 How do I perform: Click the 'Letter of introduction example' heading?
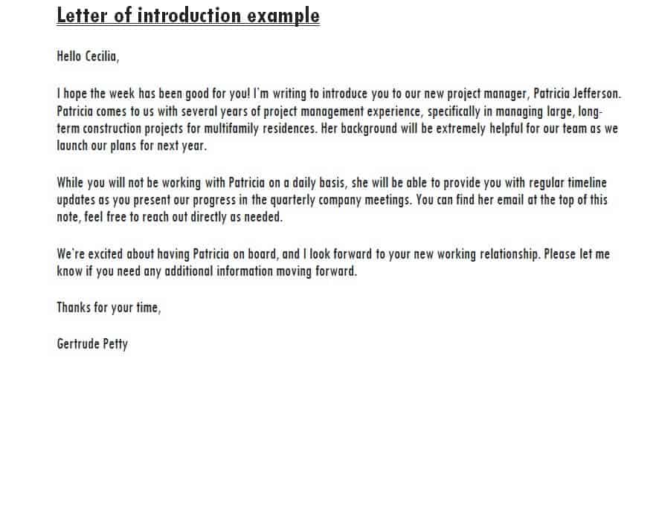click(x=187, y=16)
